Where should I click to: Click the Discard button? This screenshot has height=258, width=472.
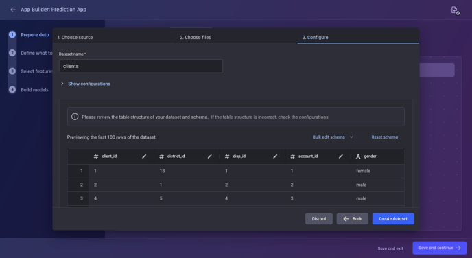pos(319,219)
